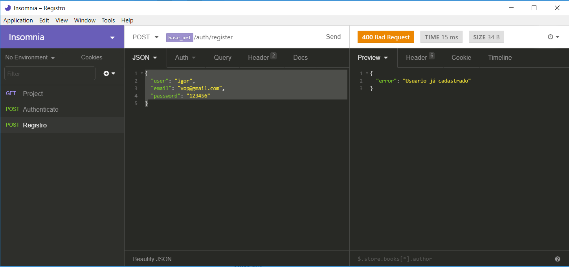This screenshot has height=267, width=569.
Task: Switch to the Timeline tab
Action: (x=500, y=57)
